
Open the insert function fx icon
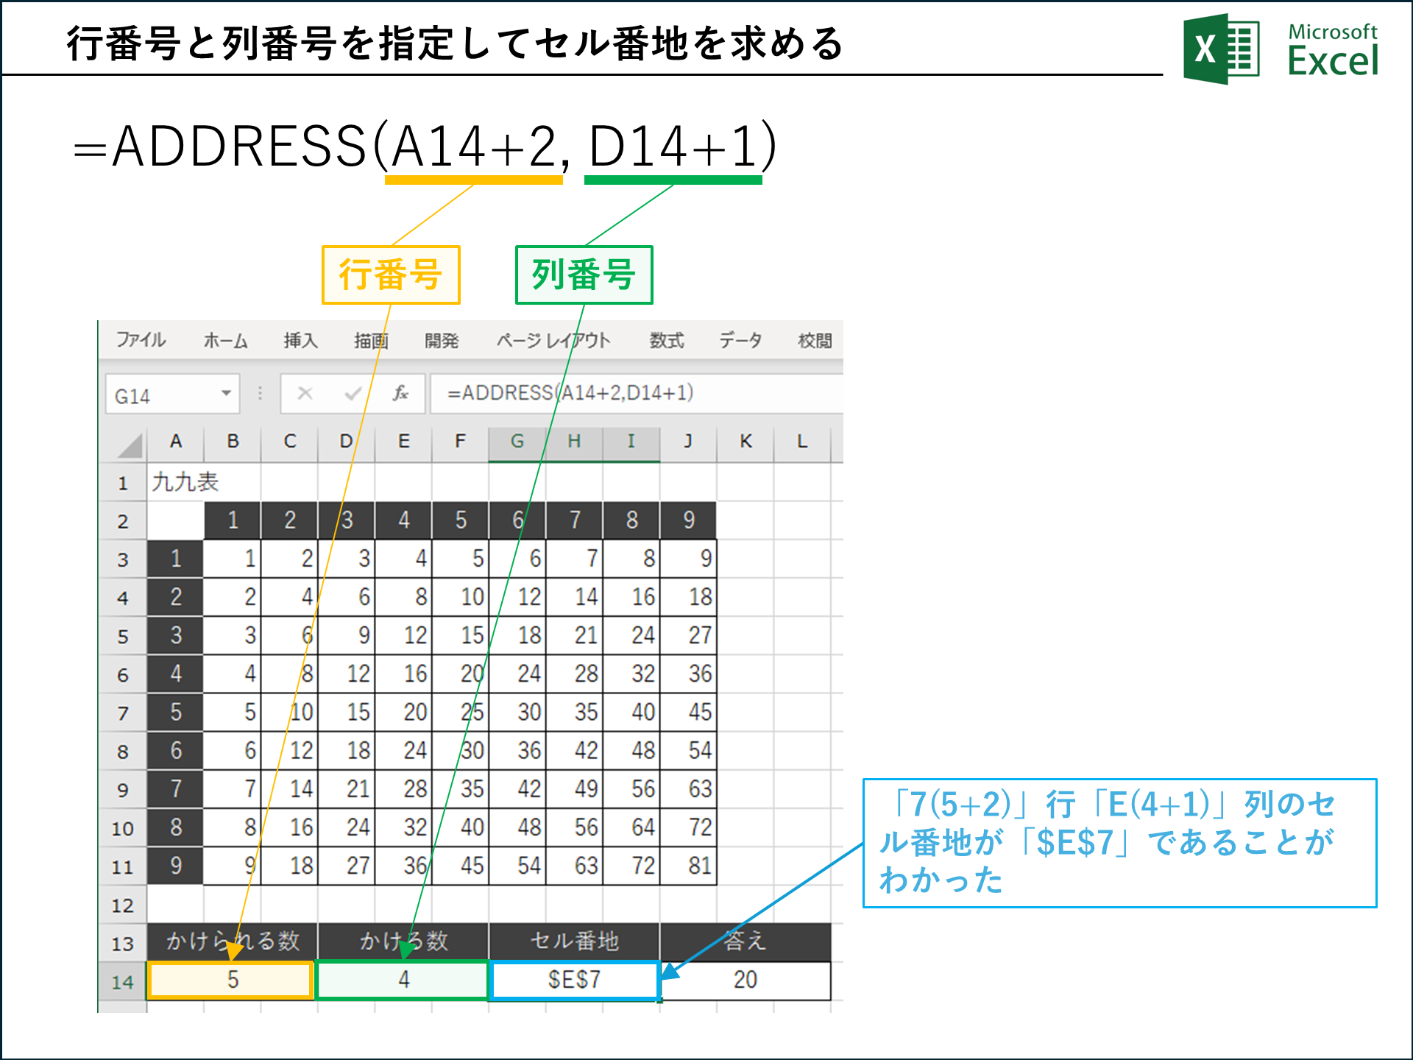coord(400,394)
